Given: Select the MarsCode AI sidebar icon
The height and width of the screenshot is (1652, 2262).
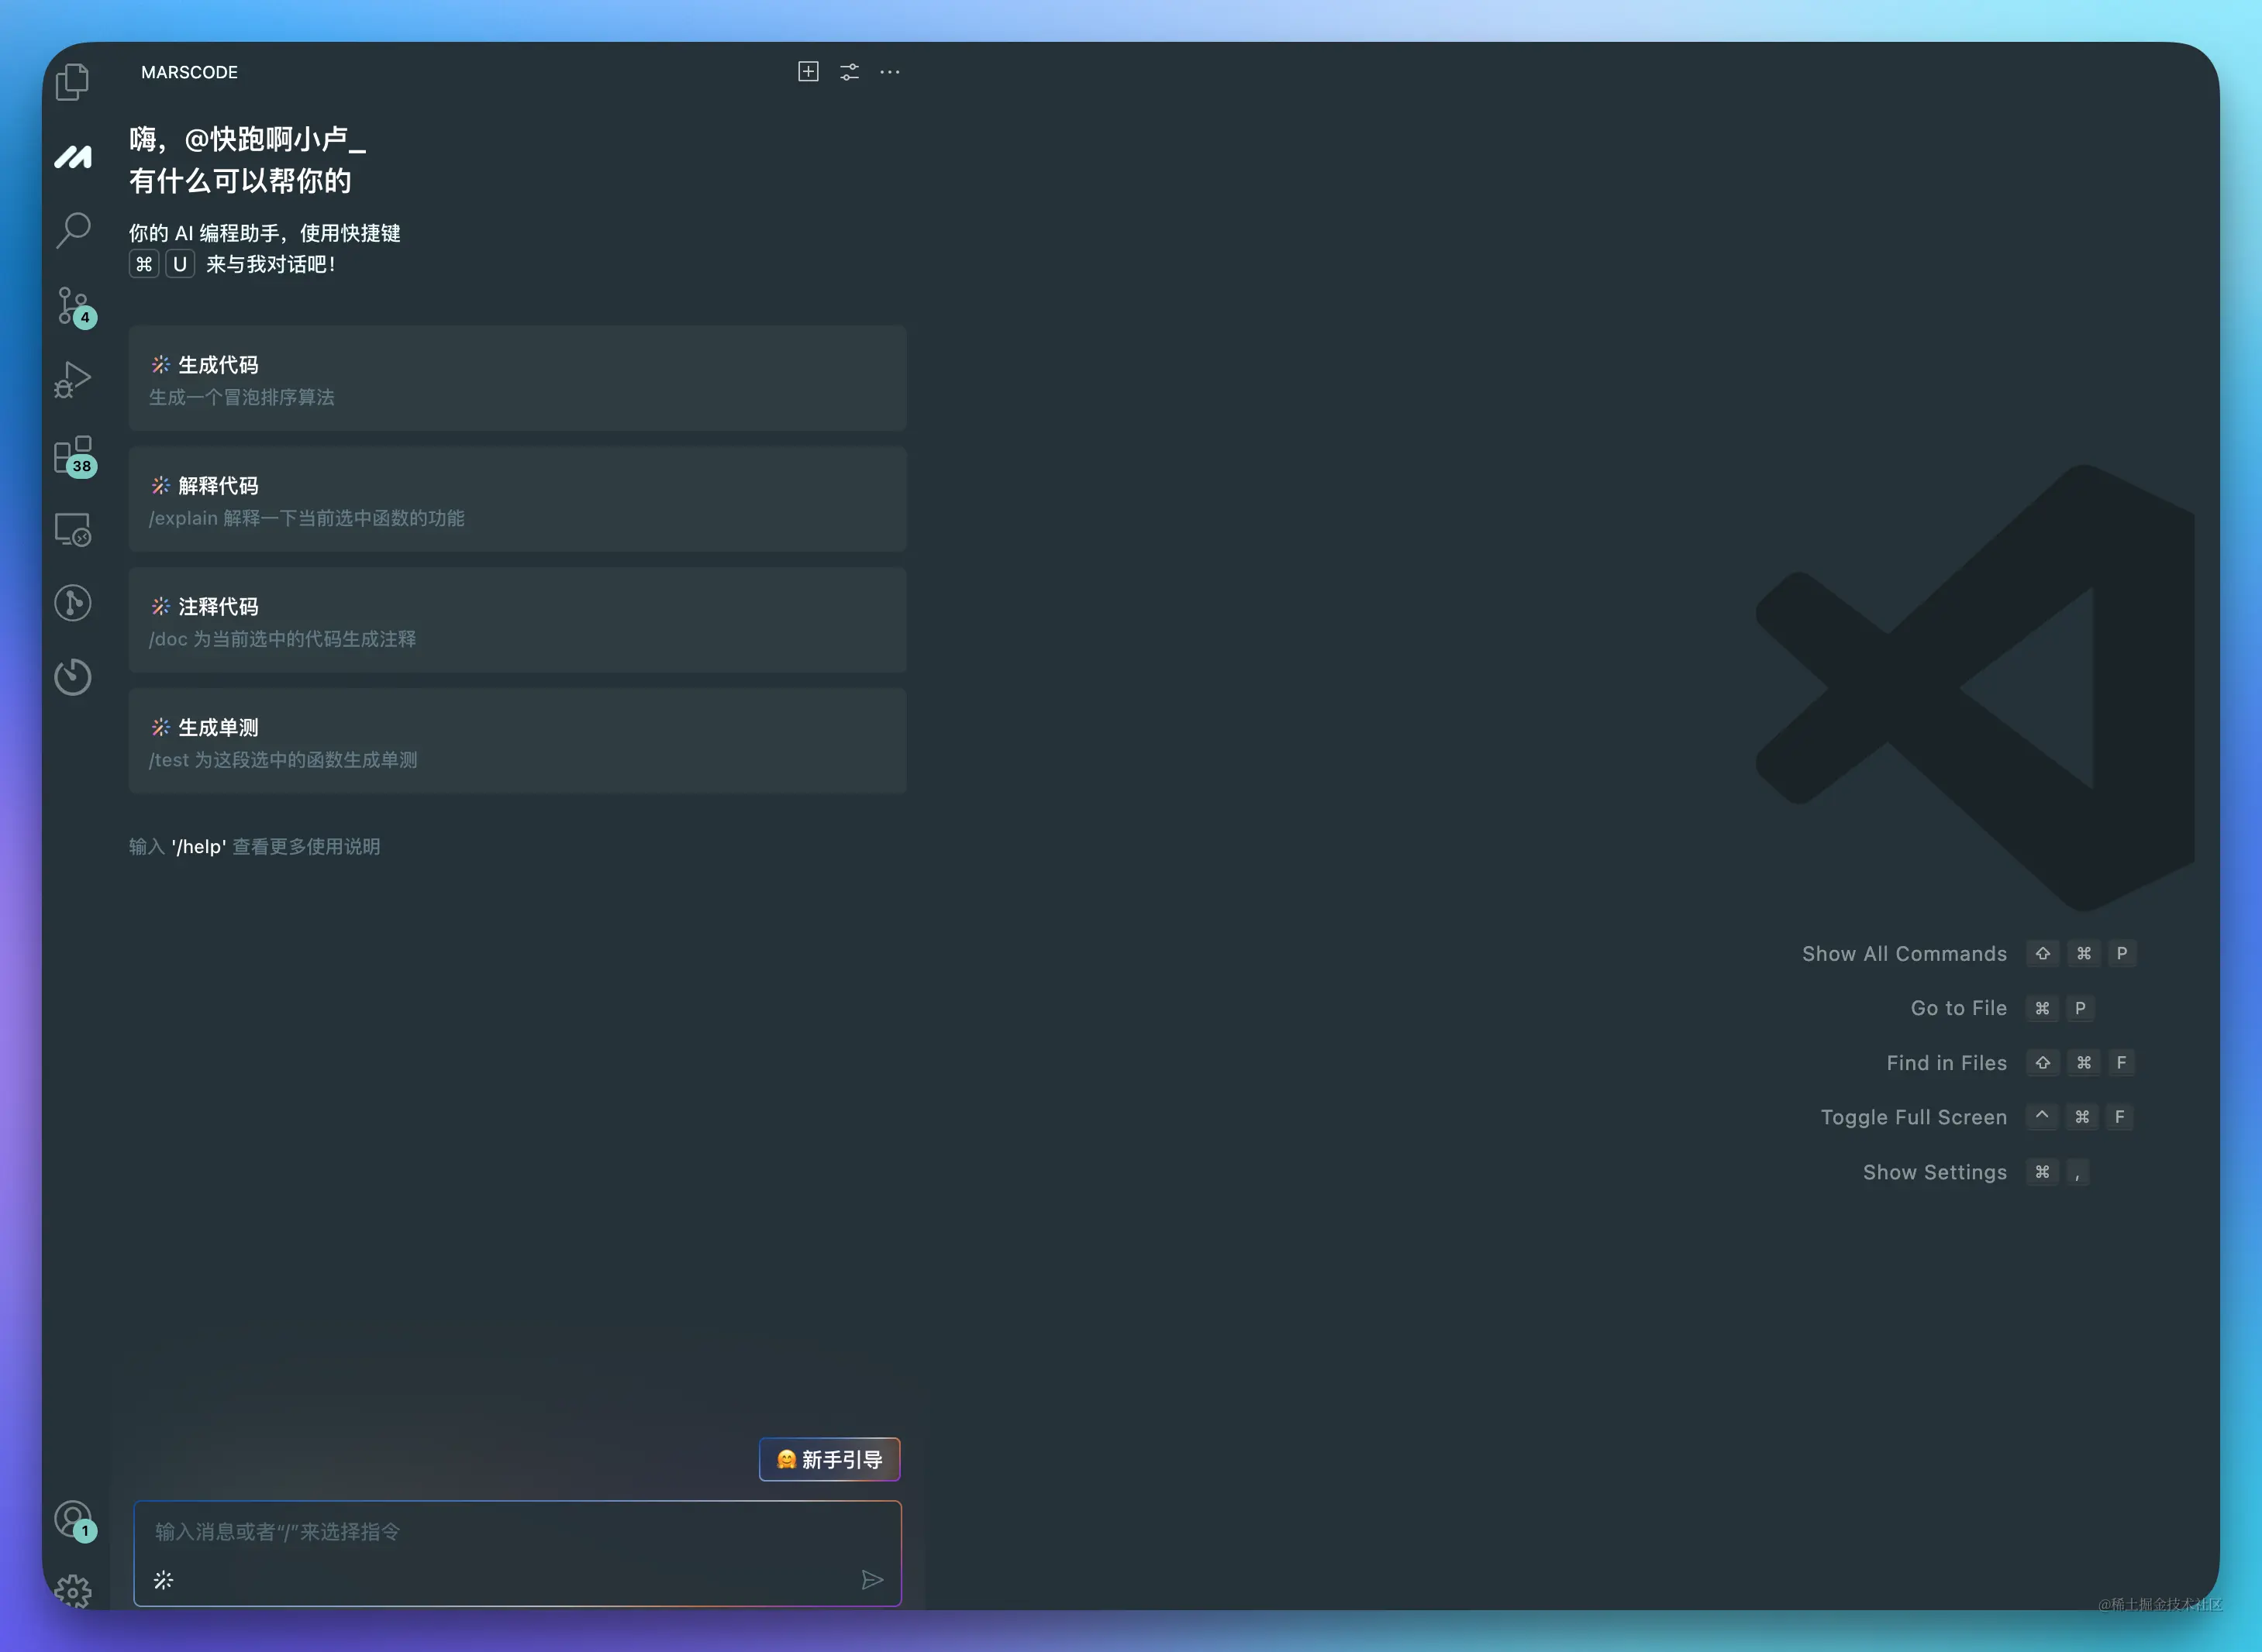Looking at the screenshot, I should point(72,157).
